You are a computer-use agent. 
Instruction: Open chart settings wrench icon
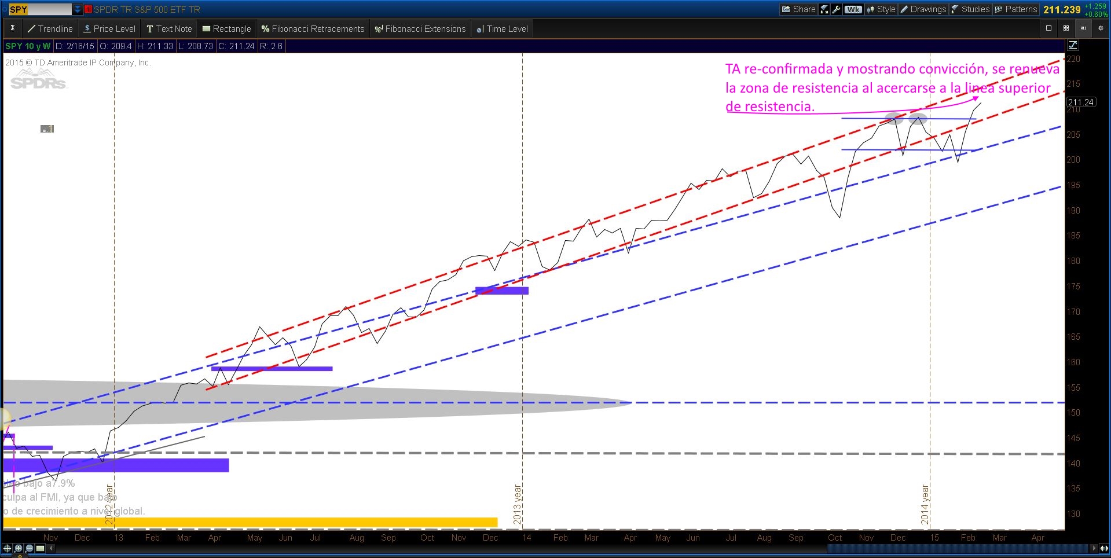tap(836, 9)
